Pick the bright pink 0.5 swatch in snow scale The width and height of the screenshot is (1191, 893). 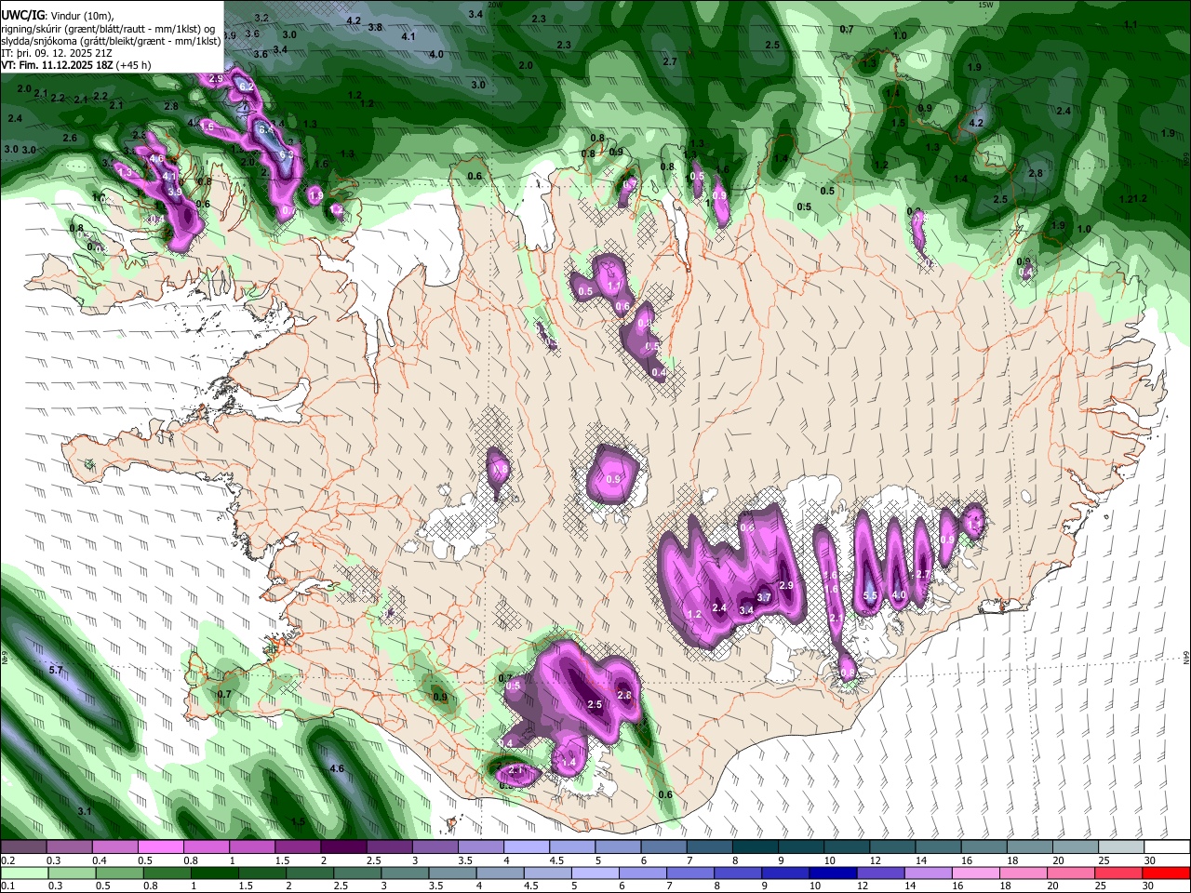pyautogui.click(x=160, y=846)
